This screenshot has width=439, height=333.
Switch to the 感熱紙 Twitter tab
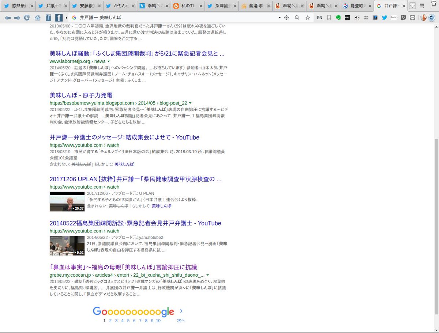[19, 6]
